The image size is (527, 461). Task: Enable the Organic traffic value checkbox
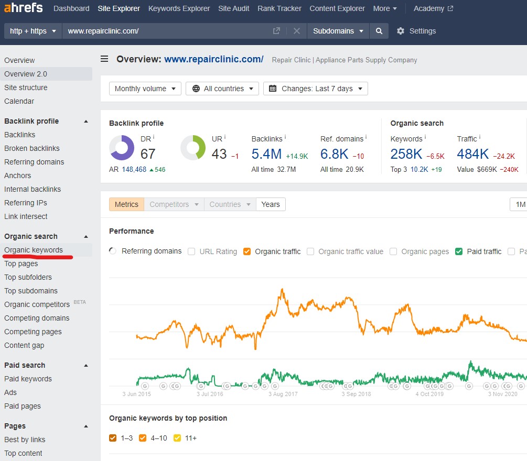pos(310,251)
